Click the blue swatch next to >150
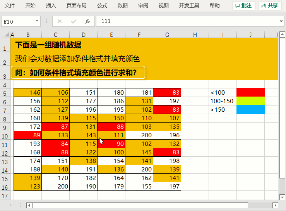This screenshot has height=211, width=286. click(251, 109)
